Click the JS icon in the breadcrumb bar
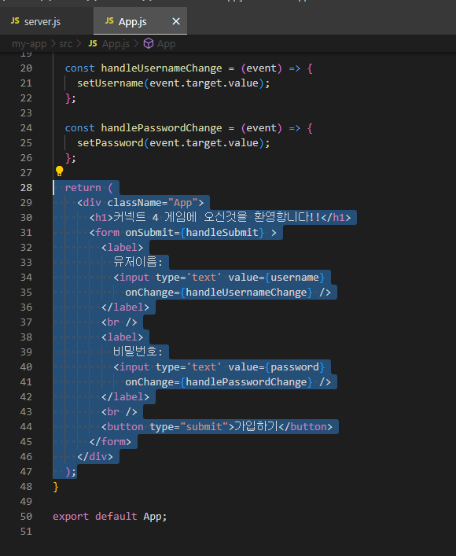 pos(93,43)
